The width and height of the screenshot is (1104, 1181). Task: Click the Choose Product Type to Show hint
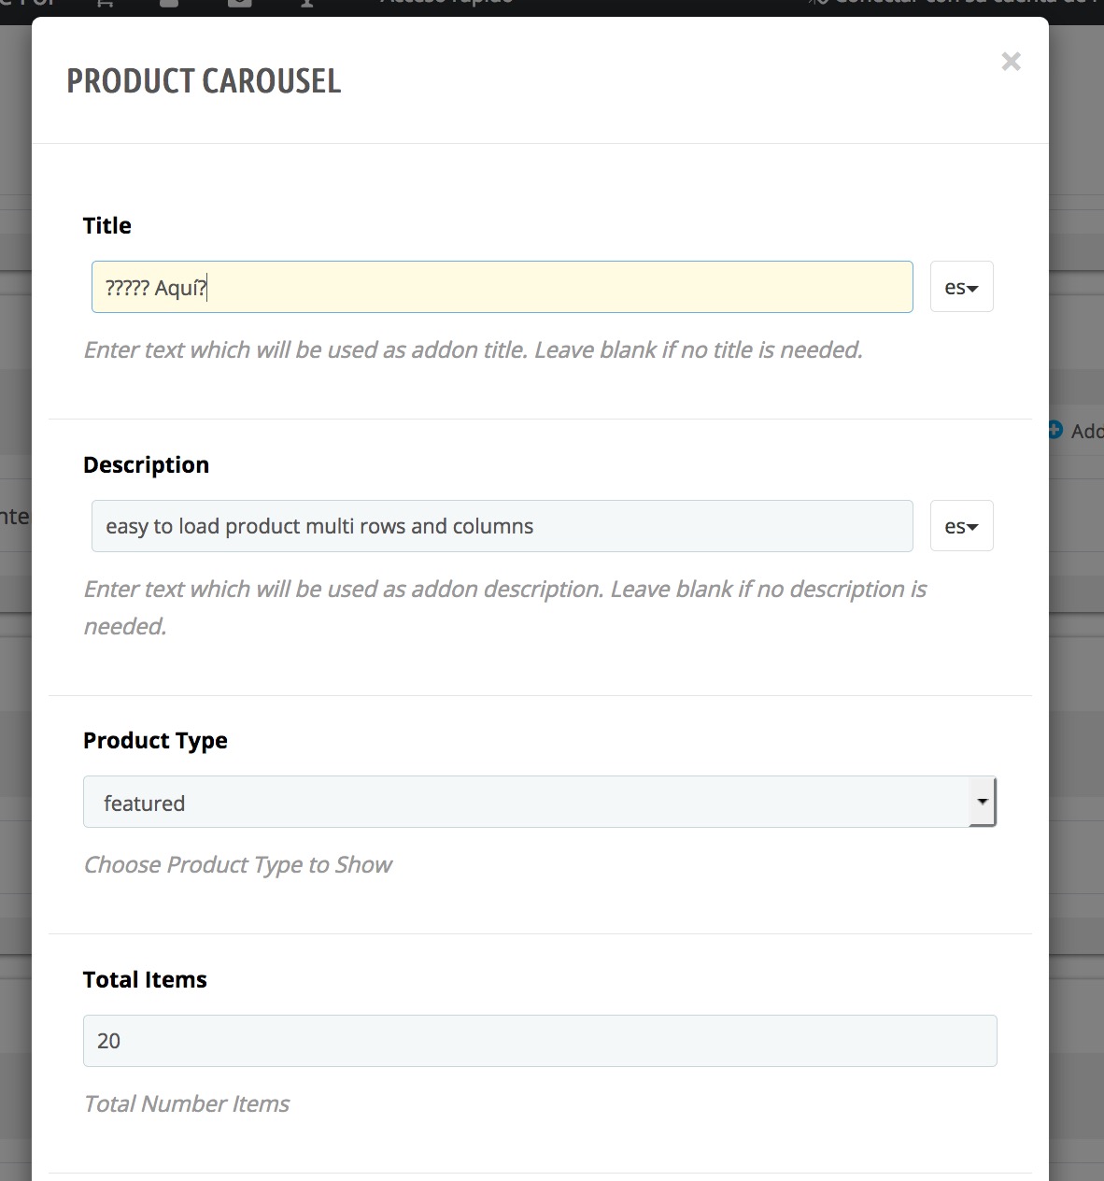[238, 865]
